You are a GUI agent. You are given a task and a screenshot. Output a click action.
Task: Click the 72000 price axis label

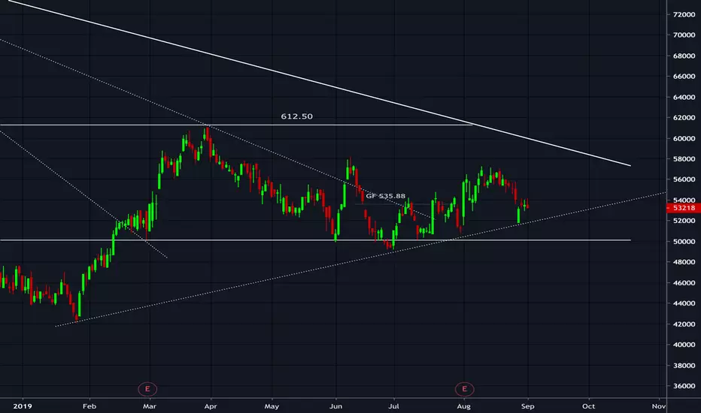click(x=684, y=14)
